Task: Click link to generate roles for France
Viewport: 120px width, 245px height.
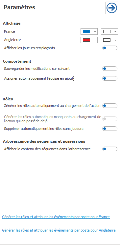Action: click(56, 217)
